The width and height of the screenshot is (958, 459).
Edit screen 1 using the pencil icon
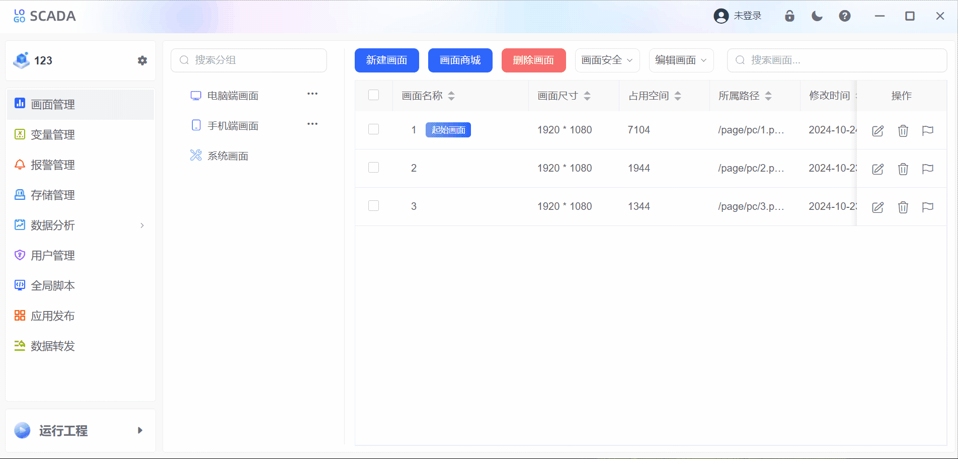click(877, 131)
